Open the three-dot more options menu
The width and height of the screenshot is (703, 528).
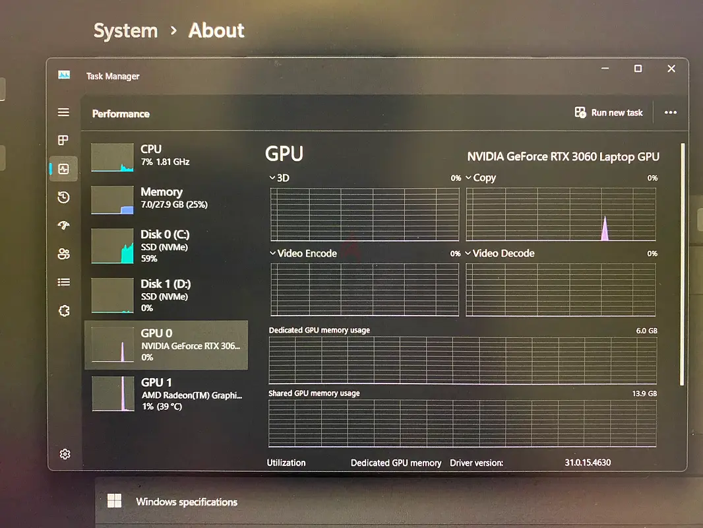671,113
